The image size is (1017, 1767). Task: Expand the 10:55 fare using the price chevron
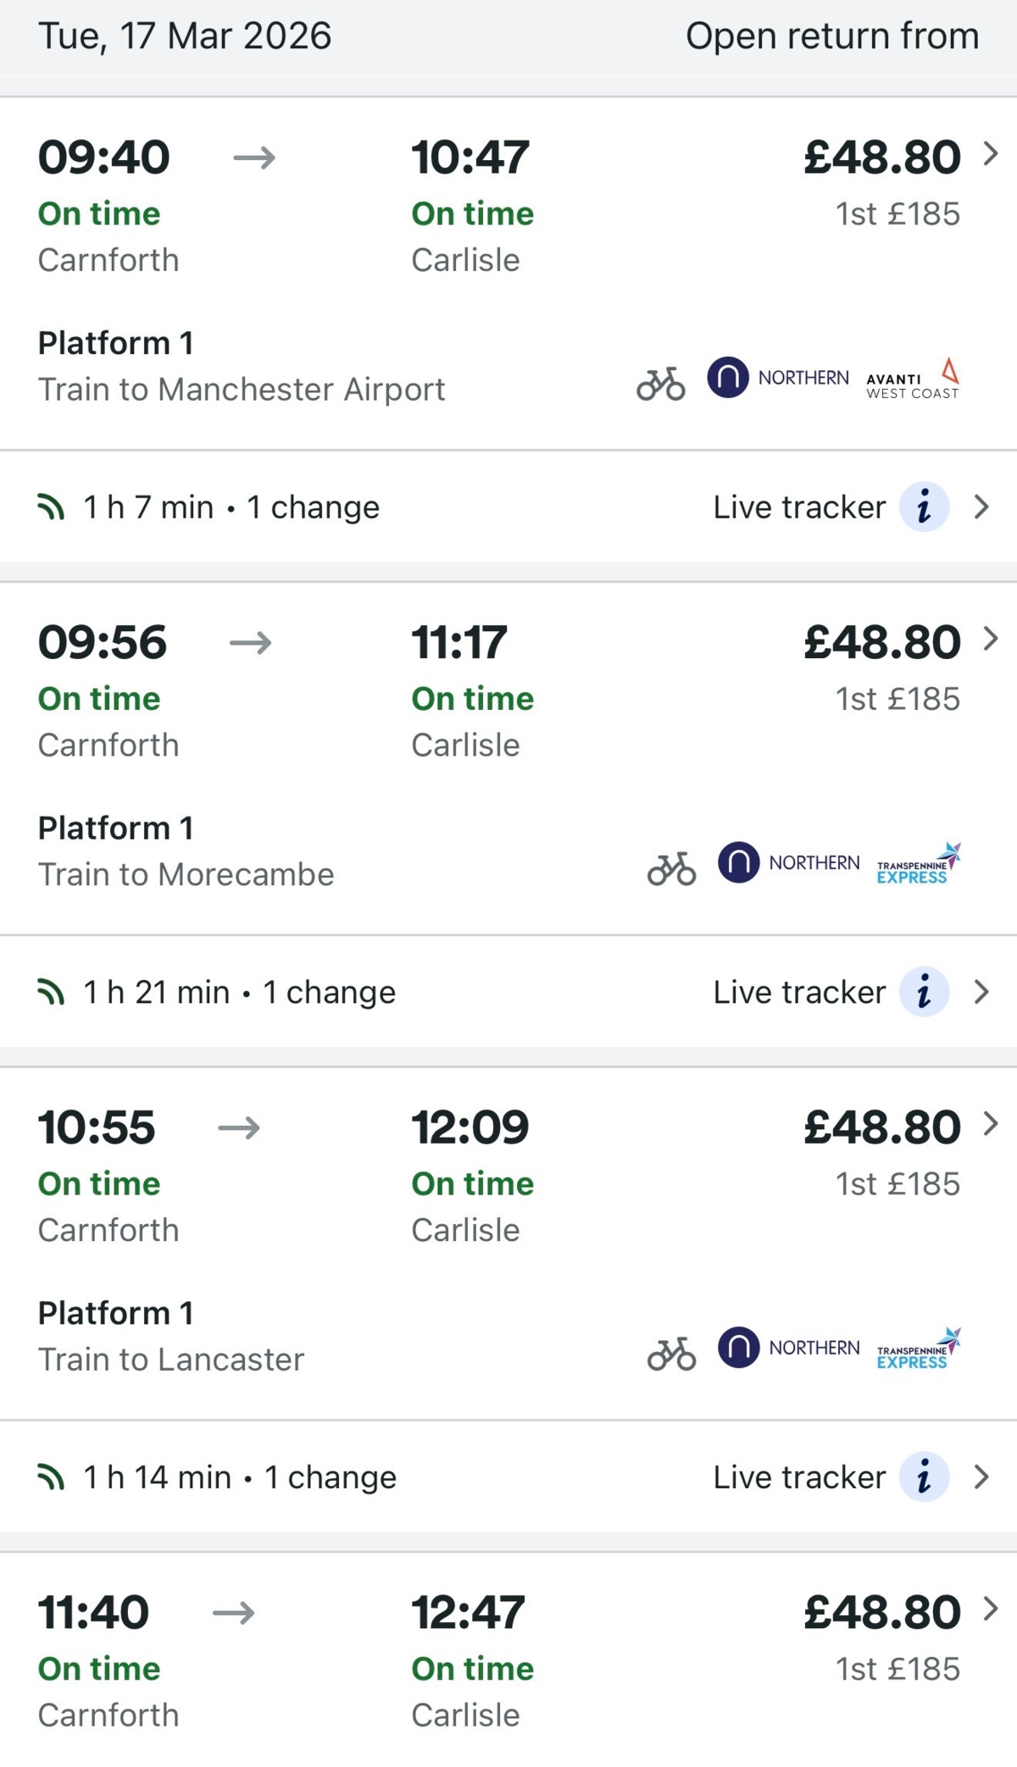click(990, 1124)
